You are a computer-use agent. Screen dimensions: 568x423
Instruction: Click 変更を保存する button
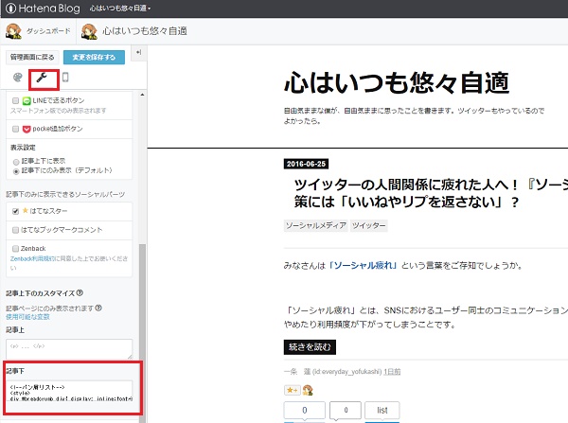(94, 57)
